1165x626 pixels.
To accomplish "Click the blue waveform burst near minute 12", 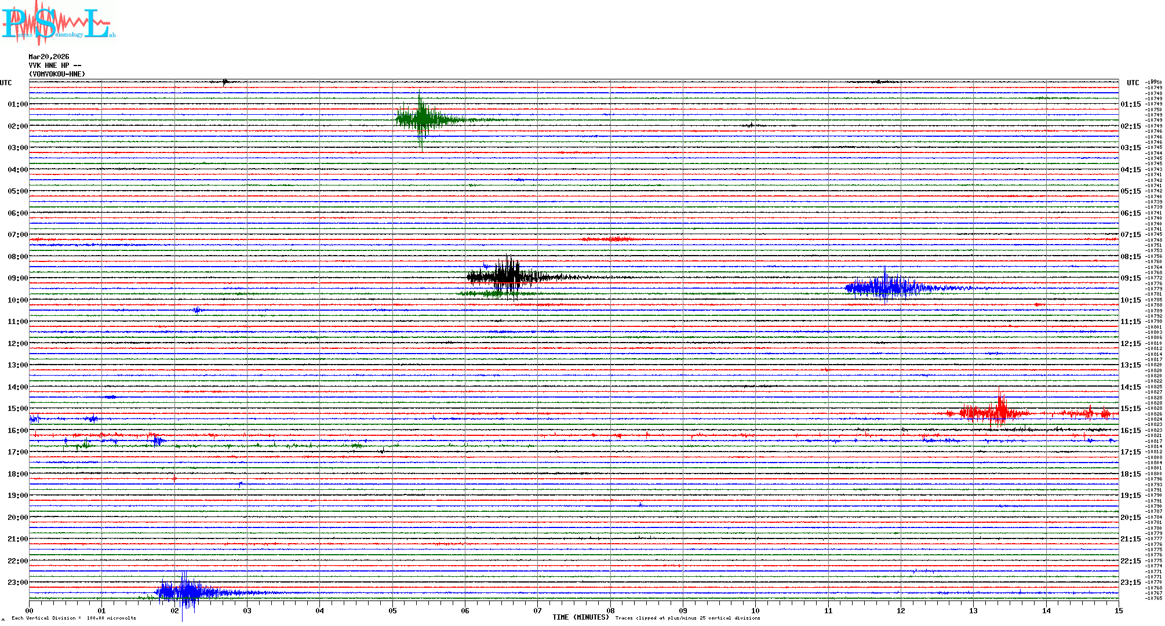I will pyautogui.click(x=884, y=287).
